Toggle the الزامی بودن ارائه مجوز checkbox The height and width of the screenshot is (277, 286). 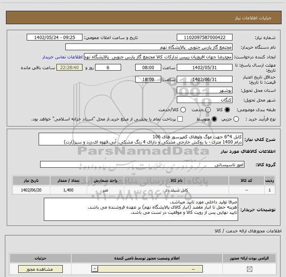249,269
